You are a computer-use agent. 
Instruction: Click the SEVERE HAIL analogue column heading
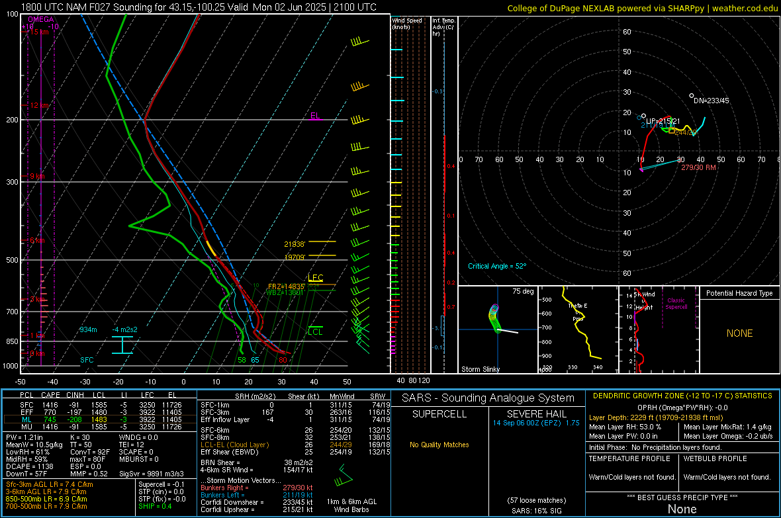[536, 414]
